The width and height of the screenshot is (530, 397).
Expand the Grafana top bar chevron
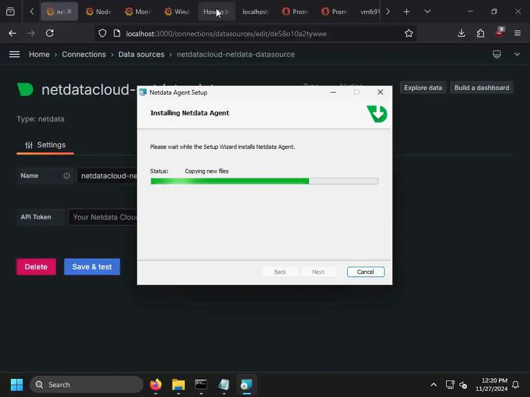pyautogui.click(x=517, y=54)
